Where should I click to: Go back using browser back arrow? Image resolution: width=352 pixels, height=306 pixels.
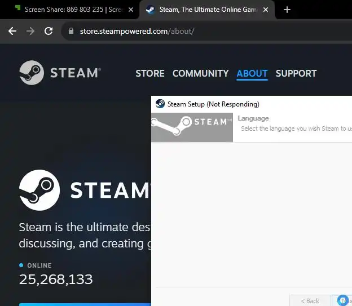tap(12, 31)
